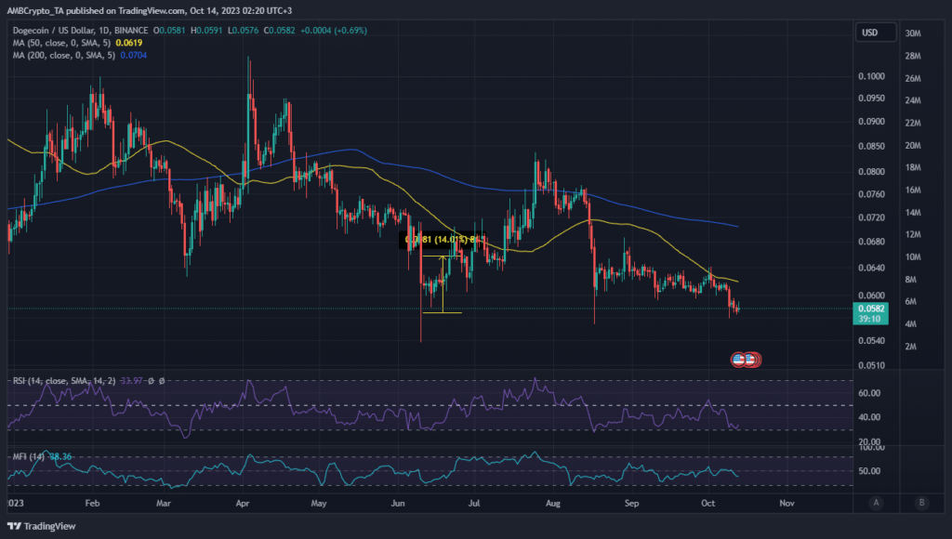Click the blue MA 200 value 0.0704

tap(135, 55)
